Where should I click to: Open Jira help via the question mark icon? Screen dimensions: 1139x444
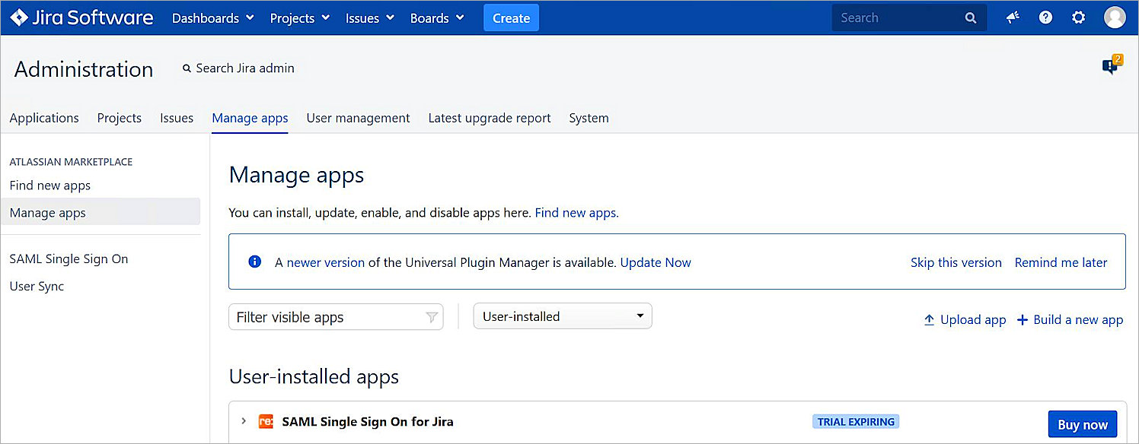click(x=1045, y=17)
